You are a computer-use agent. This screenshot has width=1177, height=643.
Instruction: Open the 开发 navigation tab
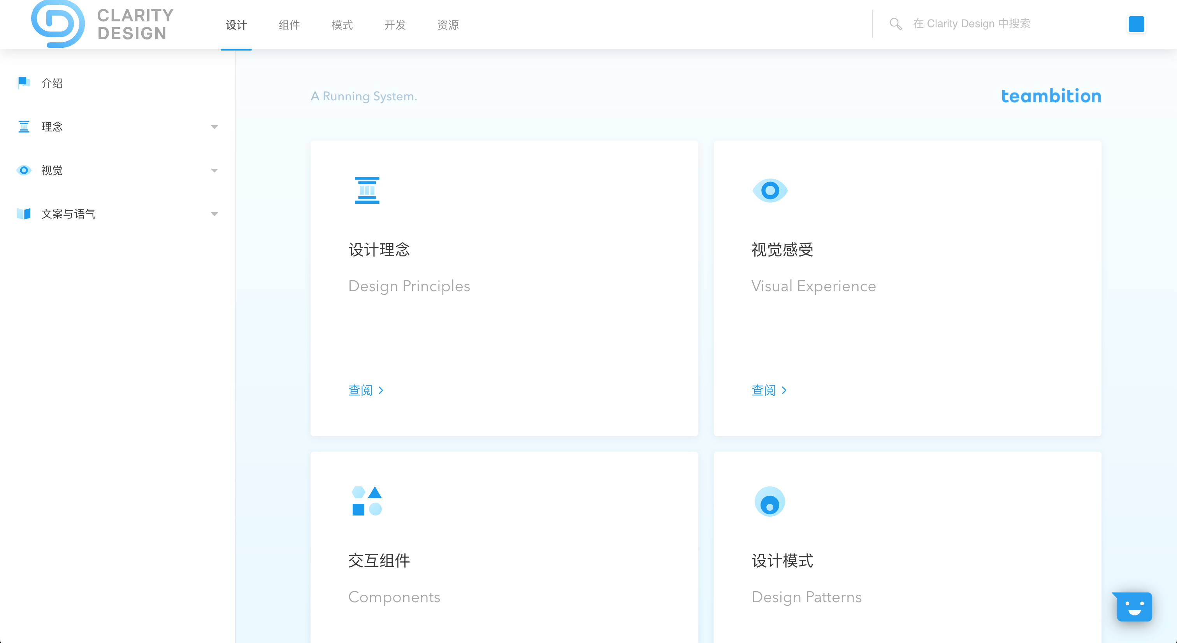click(x=395, y=24)
